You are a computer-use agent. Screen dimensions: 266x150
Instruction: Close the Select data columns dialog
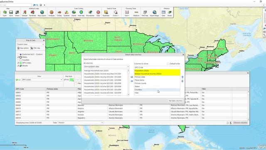183,55
